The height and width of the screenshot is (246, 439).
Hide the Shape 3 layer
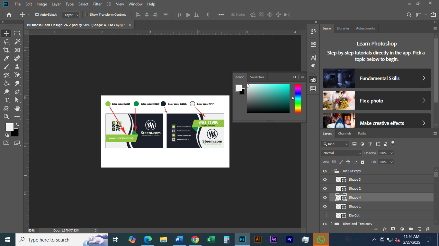[x=325, y=180]
